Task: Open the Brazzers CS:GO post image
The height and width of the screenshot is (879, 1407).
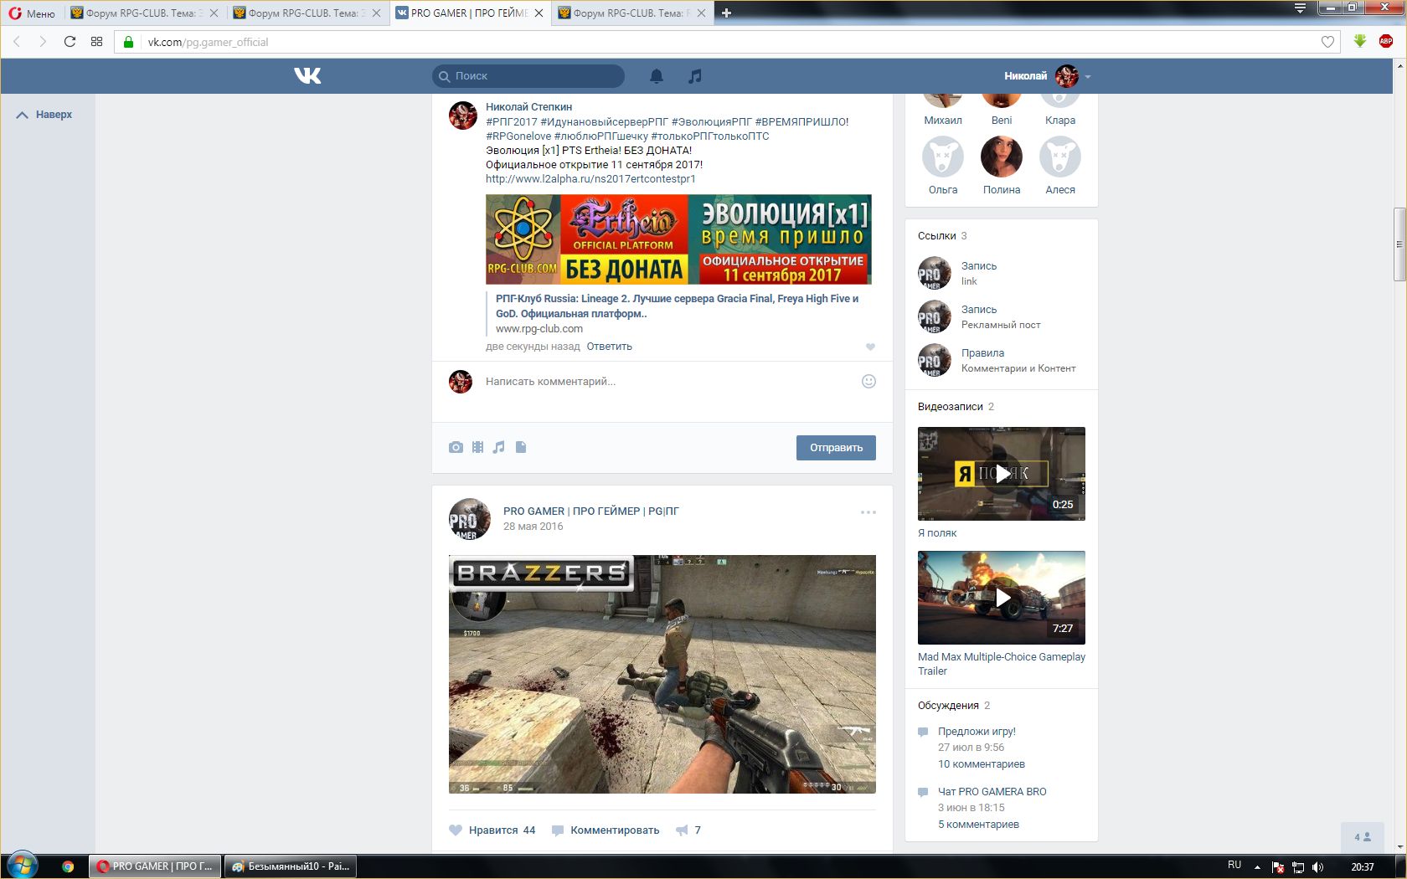Action: [x=662, y=674]
